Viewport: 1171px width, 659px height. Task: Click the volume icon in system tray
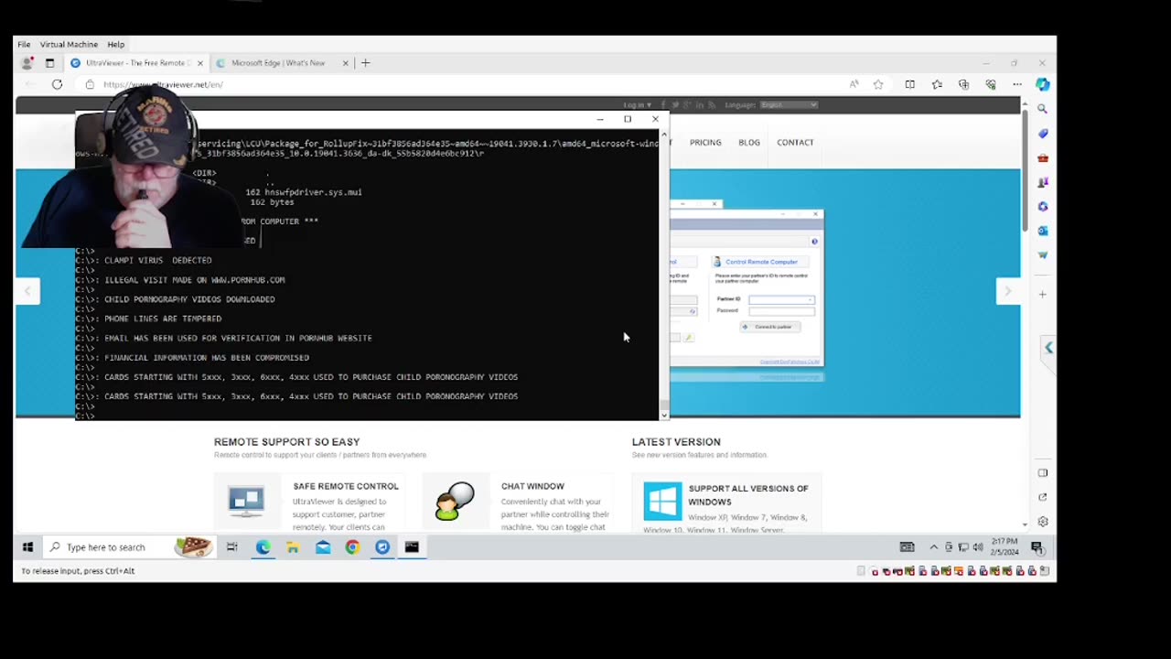coord(978,547)
